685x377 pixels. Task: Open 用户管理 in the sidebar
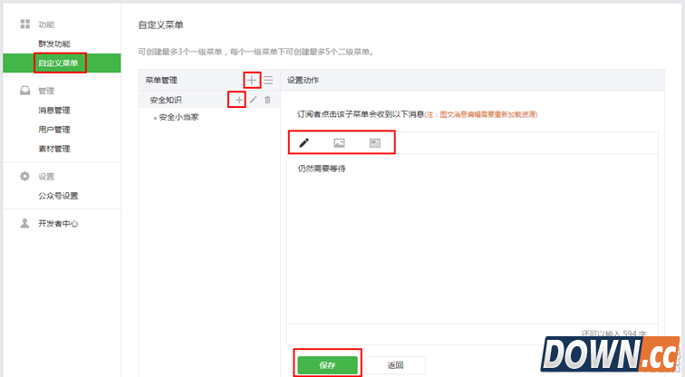[54, 130]
